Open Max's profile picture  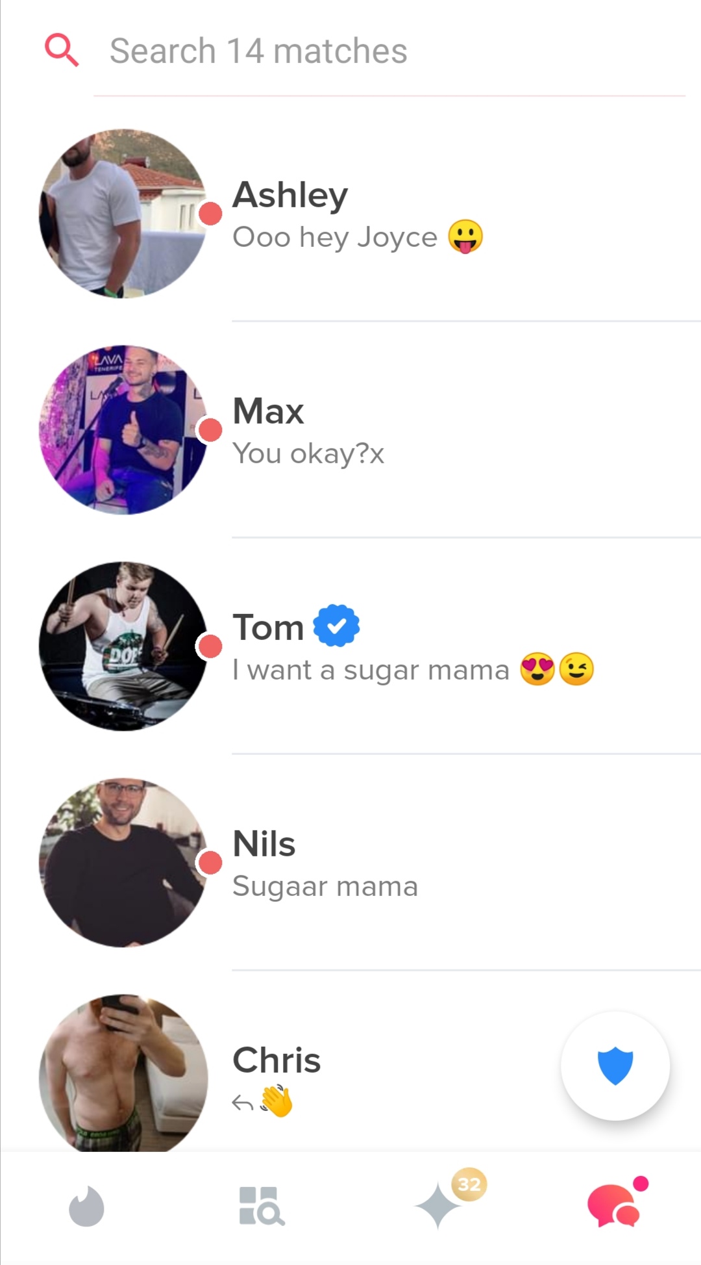[x=123, y=430]
